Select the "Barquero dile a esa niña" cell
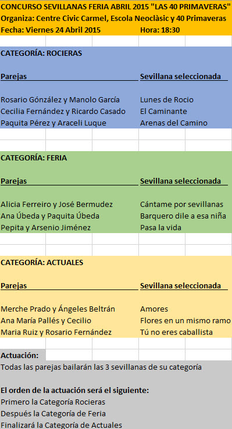 click(x=183, y=216)
